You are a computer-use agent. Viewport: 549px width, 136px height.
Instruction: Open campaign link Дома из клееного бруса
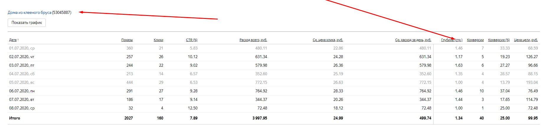[29, 13]
